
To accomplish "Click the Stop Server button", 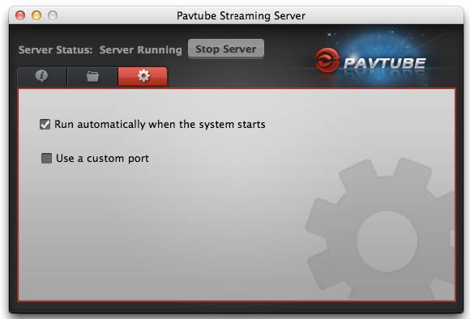I will coord(226,49).
